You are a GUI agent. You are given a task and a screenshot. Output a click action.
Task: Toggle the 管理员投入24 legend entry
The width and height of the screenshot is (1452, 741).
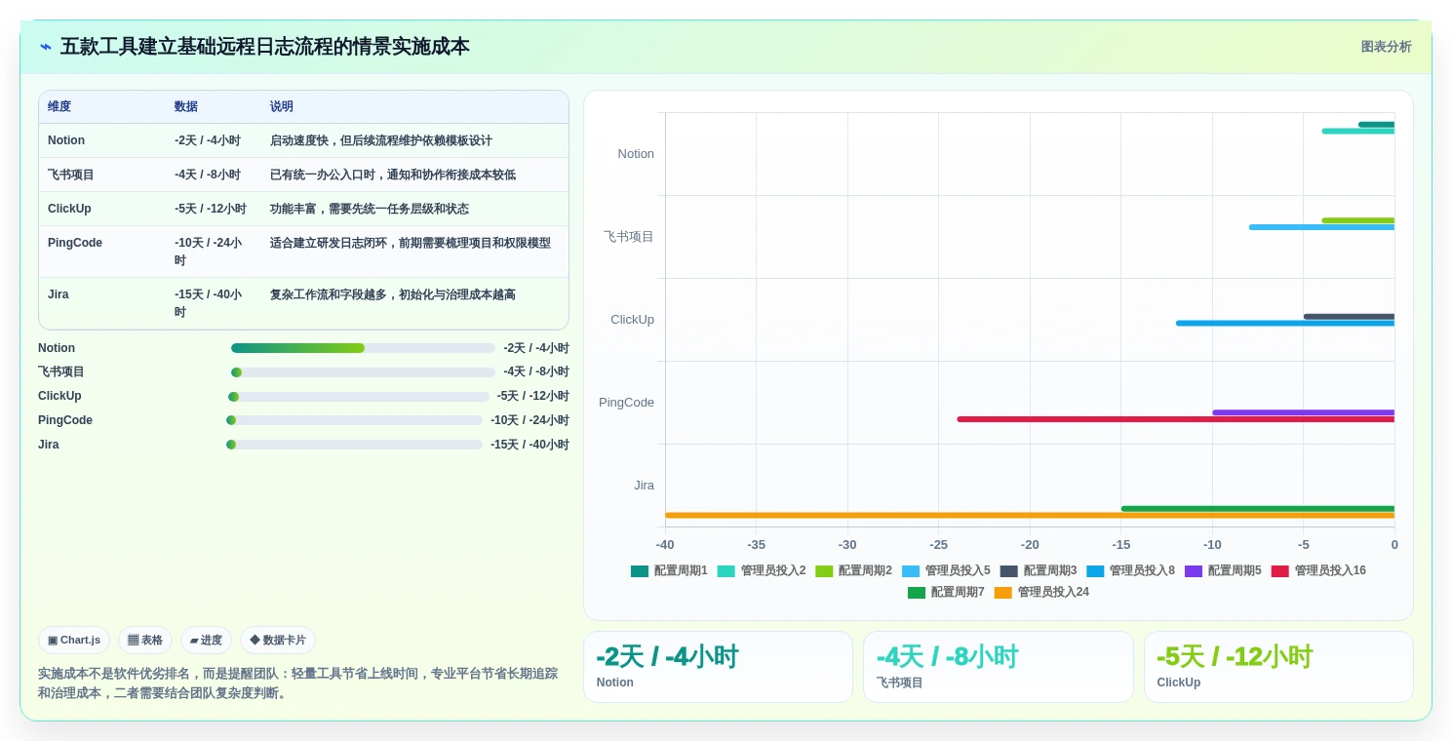click(x=1041, y=593)
